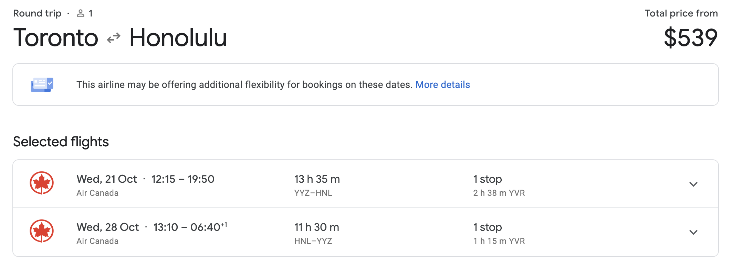The image size is (732, 270).
Task: Click the 13 h 35 m duration
Action: 317,179
